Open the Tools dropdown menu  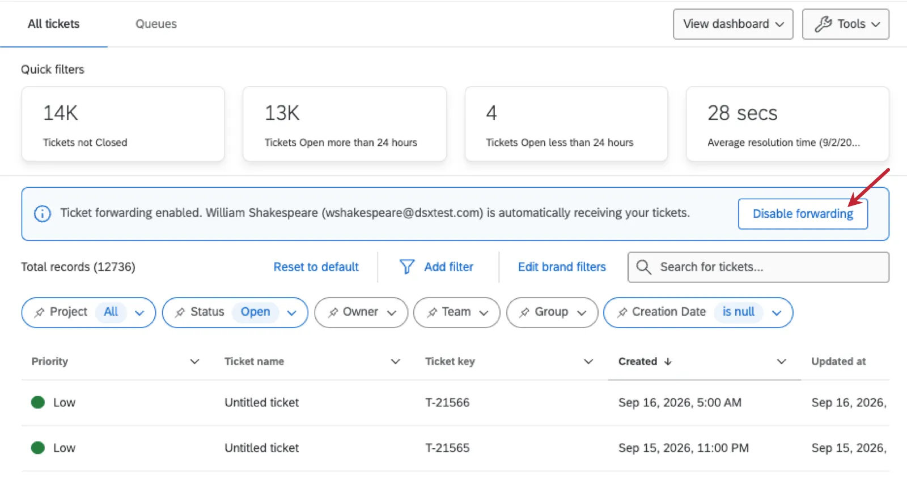845,24
